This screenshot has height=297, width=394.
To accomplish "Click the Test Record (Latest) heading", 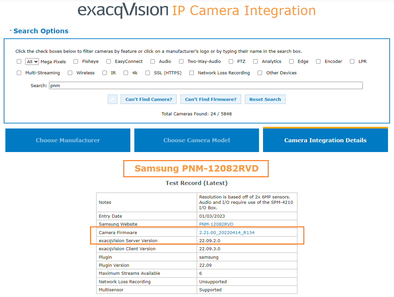I will pos(196,183).
